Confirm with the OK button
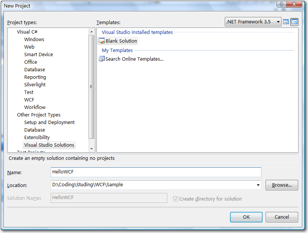 [x=246, y=217]
